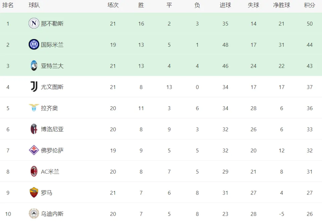Click the 排名 column header

tap(8, 5)
